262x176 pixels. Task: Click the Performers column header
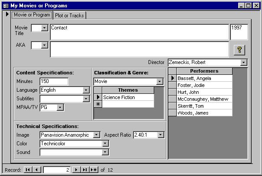point(204,71)
